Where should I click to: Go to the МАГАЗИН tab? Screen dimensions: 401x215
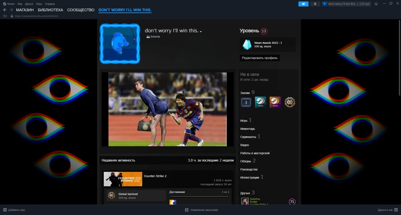25,10
